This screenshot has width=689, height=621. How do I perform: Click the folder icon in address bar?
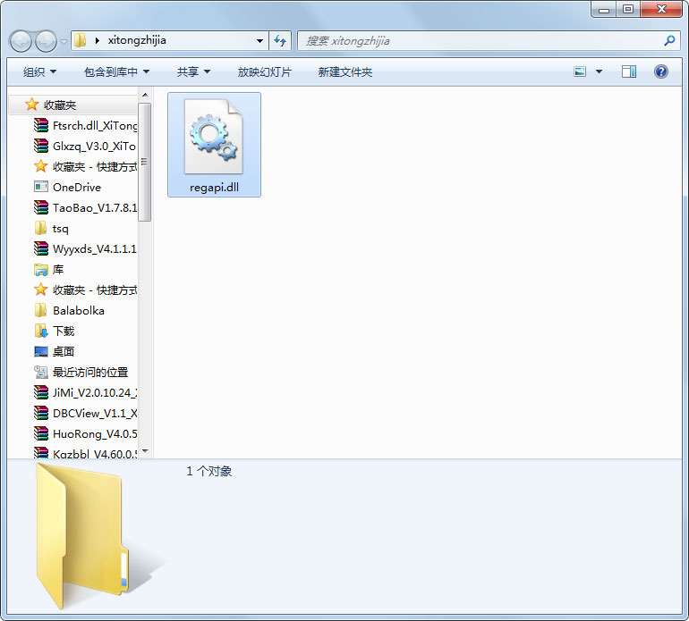(80, 41)
